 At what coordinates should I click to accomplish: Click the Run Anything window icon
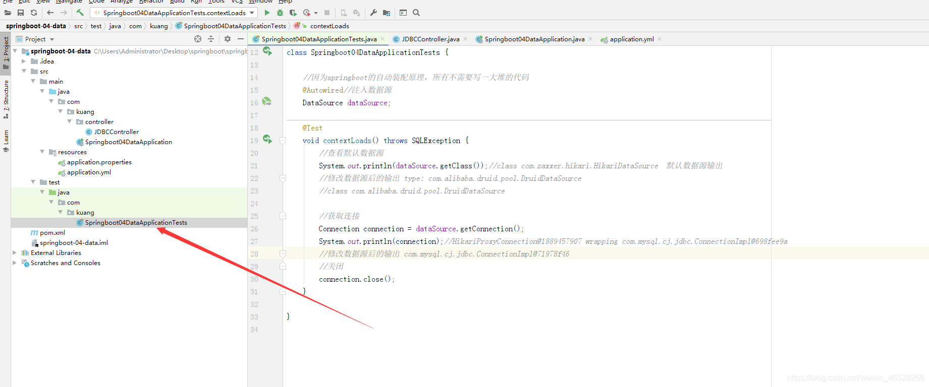click(403, 13)
